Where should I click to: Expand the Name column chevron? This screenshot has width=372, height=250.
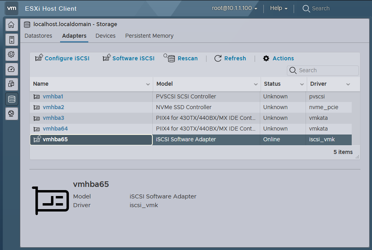pos(148,84)
